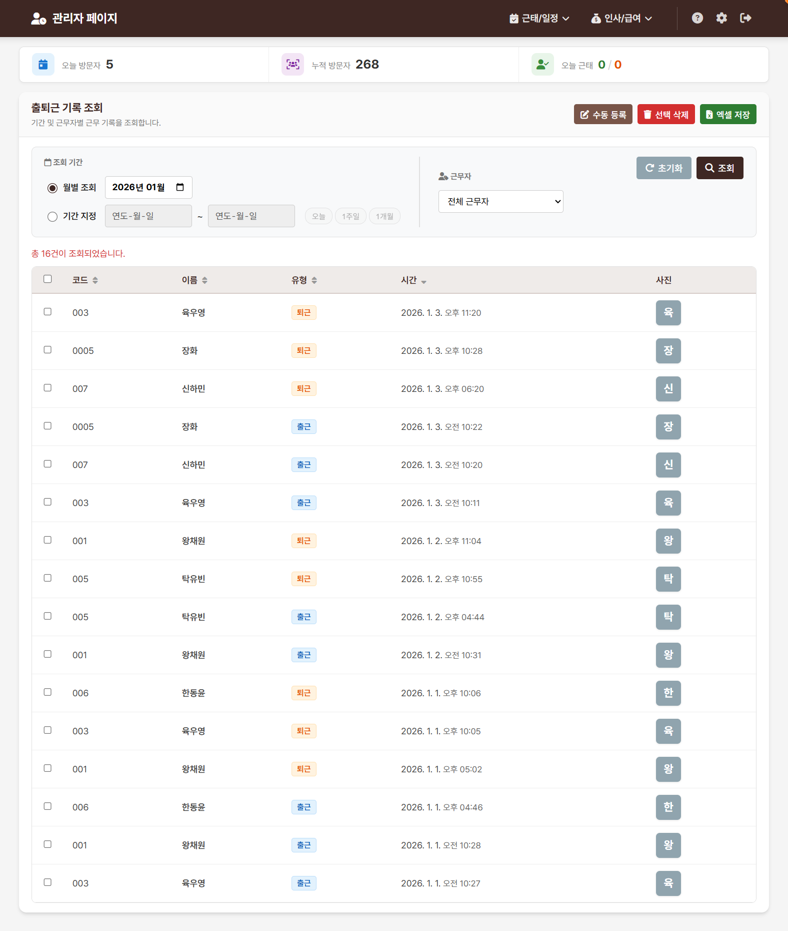Click the 초기화 reset button
This screenshot has width=788, height=931.
[664, 168]
